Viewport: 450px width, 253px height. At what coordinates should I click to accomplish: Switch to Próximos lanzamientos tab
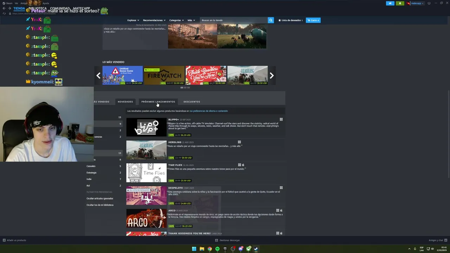tap(158, 102)
